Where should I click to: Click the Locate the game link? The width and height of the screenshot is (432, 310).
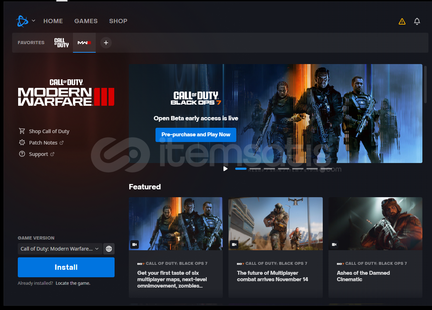73,283
